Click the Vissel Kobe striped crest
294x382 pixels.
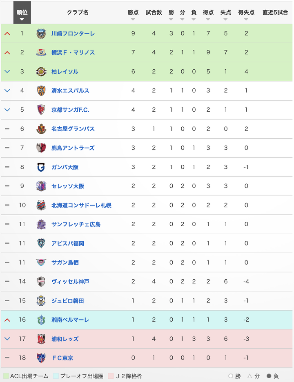(41, 282)
